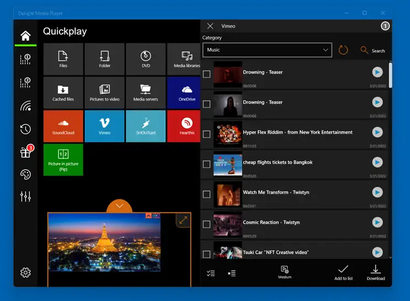Image resolution: width=410 pixels, height=301 pixels.
Task: Close the Vimeo panel with X
Action: (x=210, y=26)
